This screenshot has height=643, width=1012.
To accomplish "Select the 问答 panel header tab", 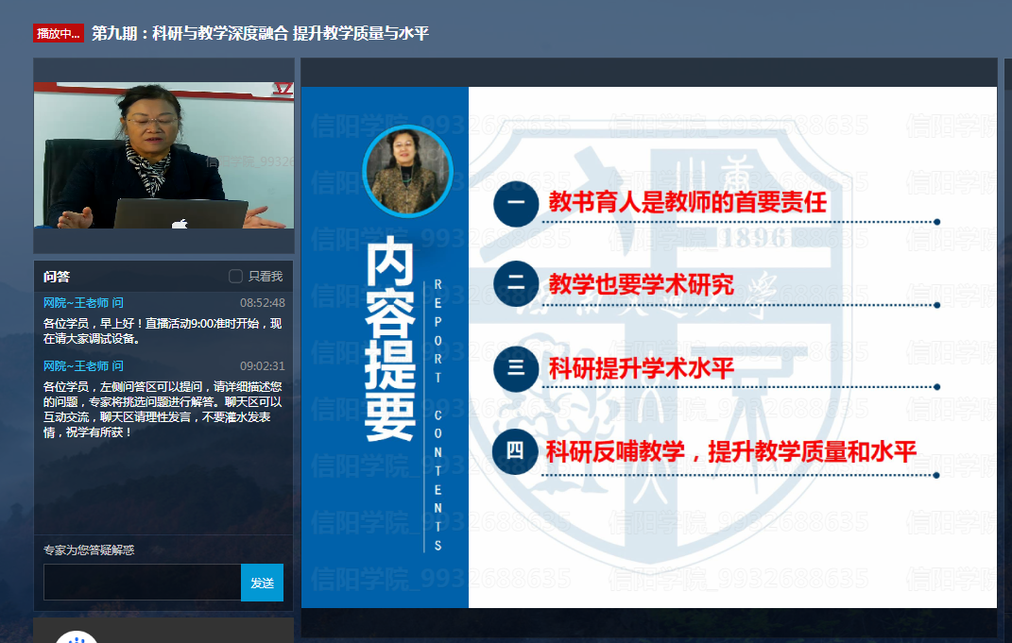I will pyautogui.click(x=57, y=277).
